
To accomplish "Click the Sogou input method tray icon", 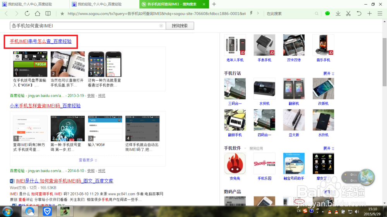I will [305, 211].
